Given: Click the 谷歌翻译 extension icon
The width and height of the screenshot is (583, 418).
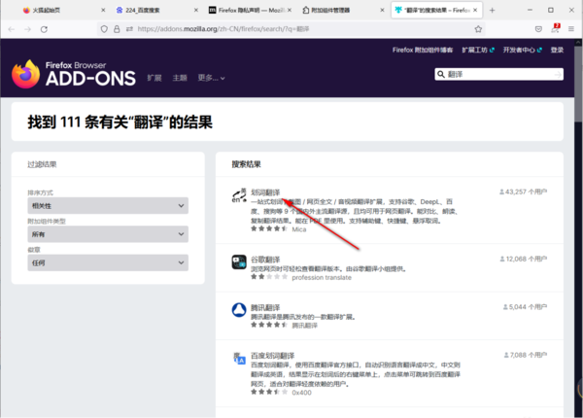Looking at the screenshot, I should [239, 261].
